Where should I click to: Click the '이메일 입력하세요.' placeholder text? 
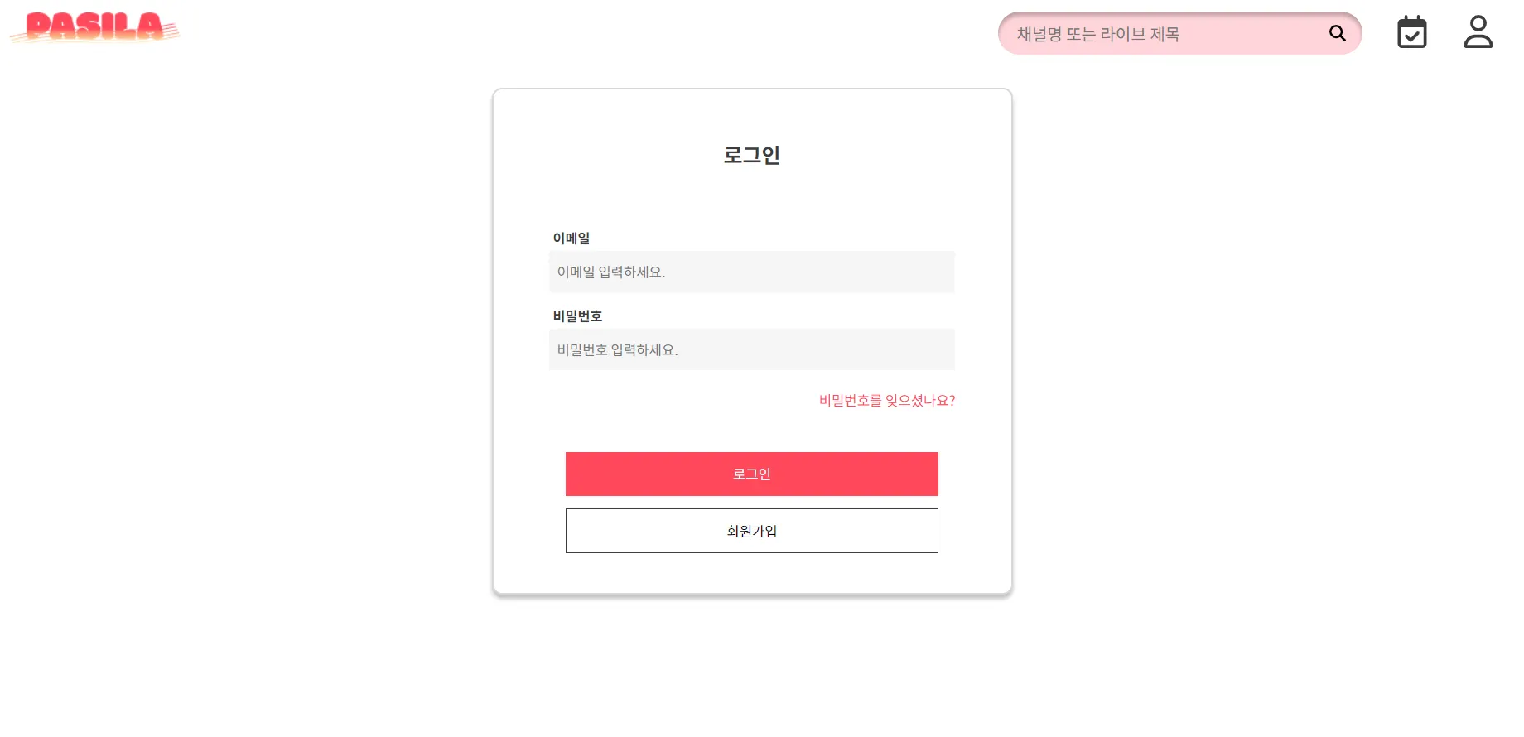611,272
